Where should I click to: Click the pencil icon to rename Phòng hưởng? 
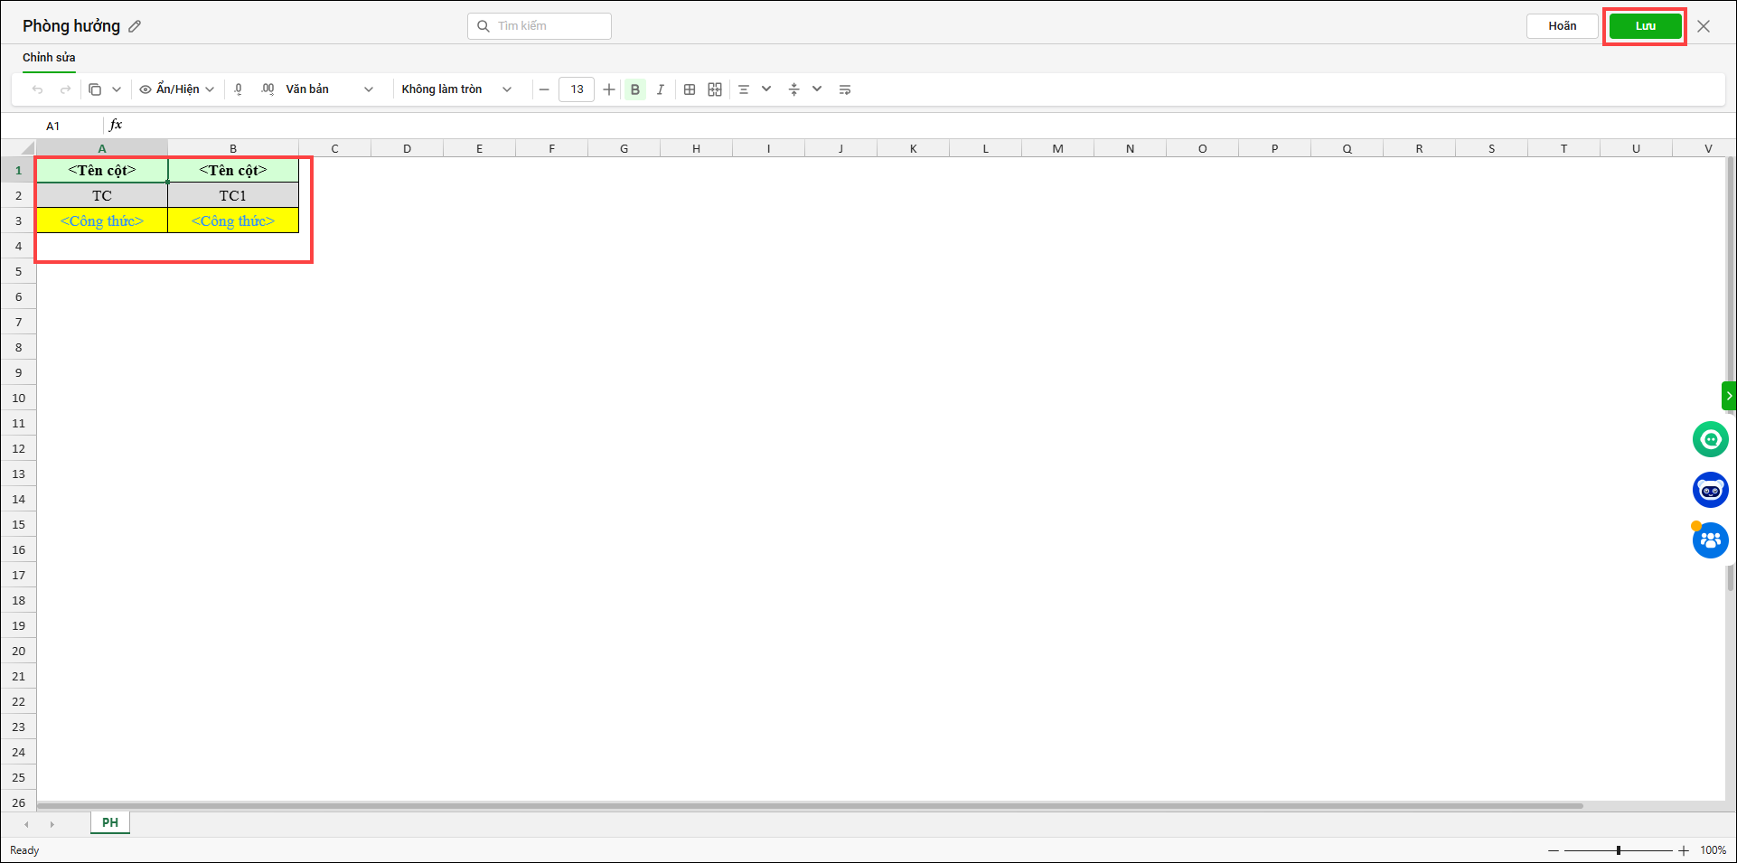point(136,26)
